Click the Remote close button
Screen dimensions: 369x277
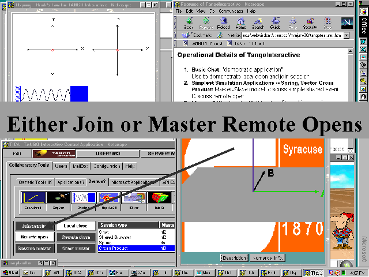[x=76, y=237]
